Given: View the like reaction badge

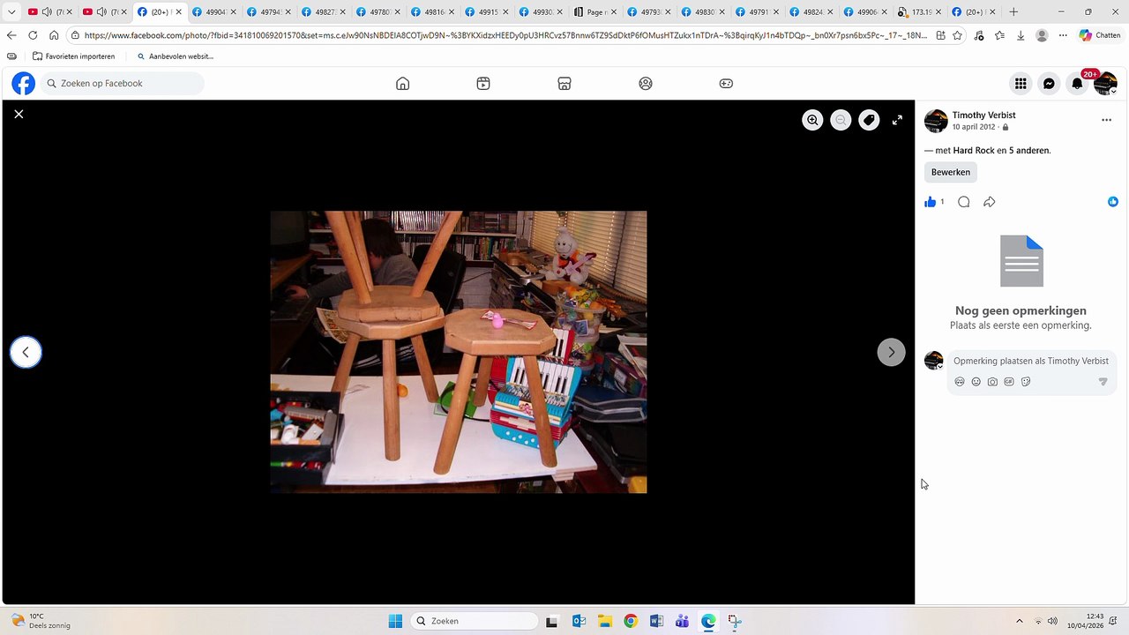Looking at the screenshot, I should 1113,202.
